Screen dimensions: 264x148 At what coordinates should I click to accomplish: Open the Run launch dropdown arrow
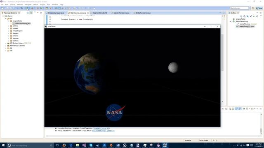coord(29,8)
